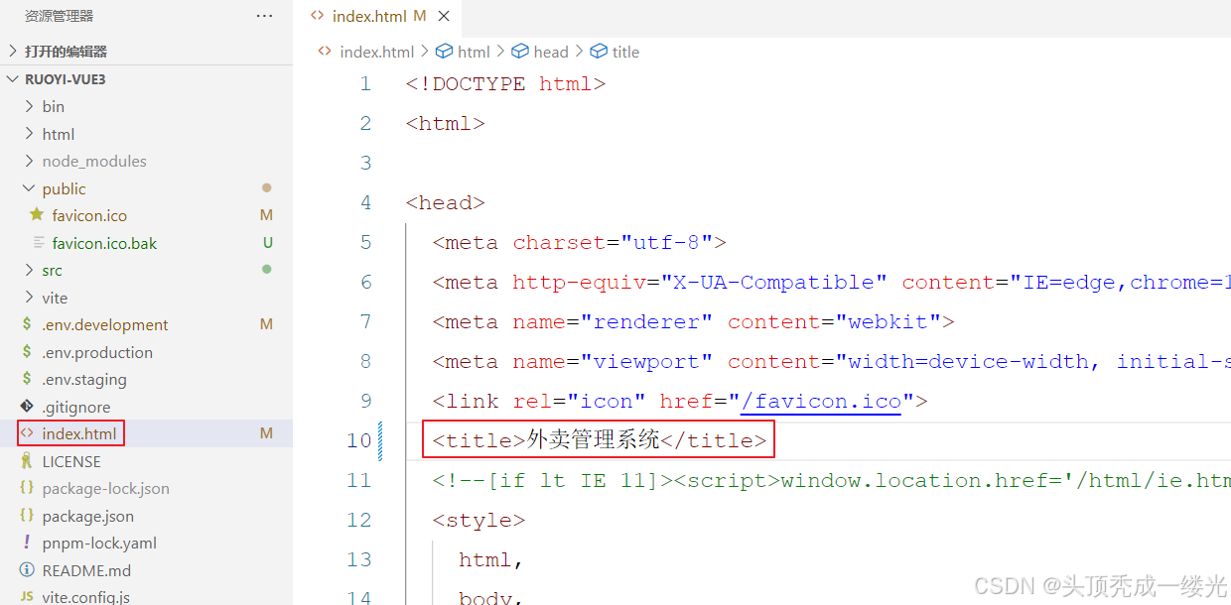This screenshot has height=605, width=1231.
Task: Click the dollar icon of .env.staging
Action: tap(27, 379)
